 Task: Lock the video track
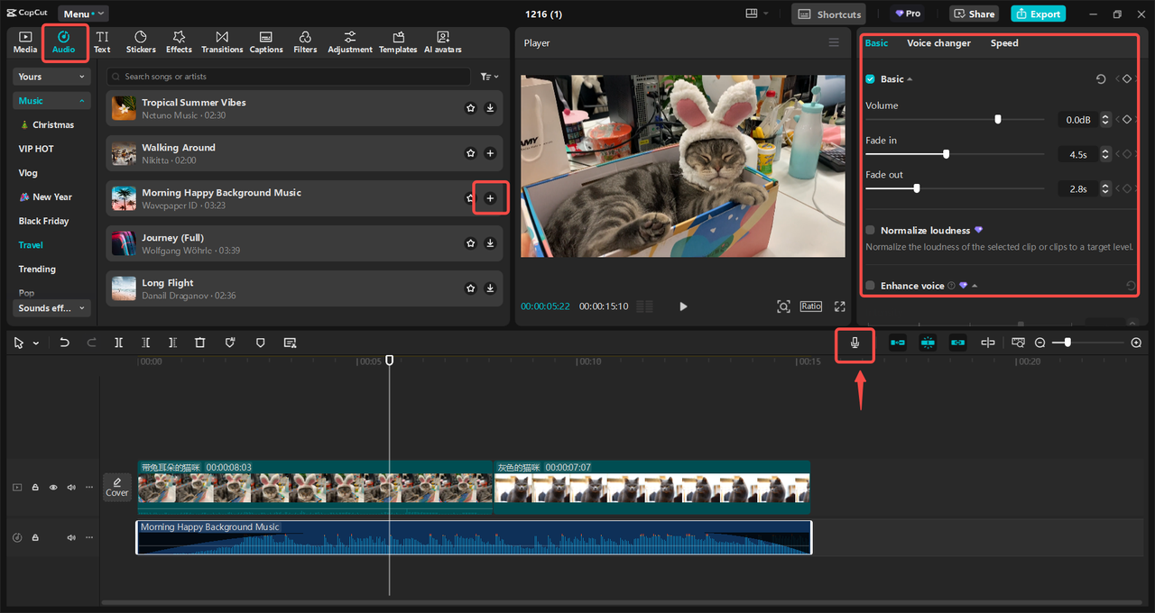[35, 488]
